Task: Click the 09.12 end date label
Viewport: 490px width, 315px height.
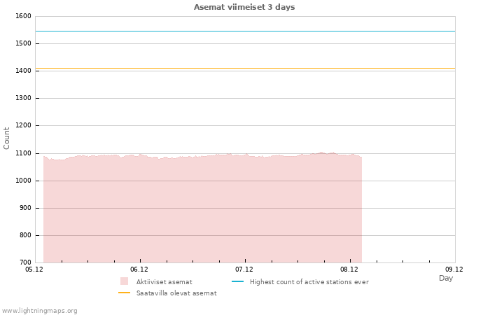Action: pos(454,269)
